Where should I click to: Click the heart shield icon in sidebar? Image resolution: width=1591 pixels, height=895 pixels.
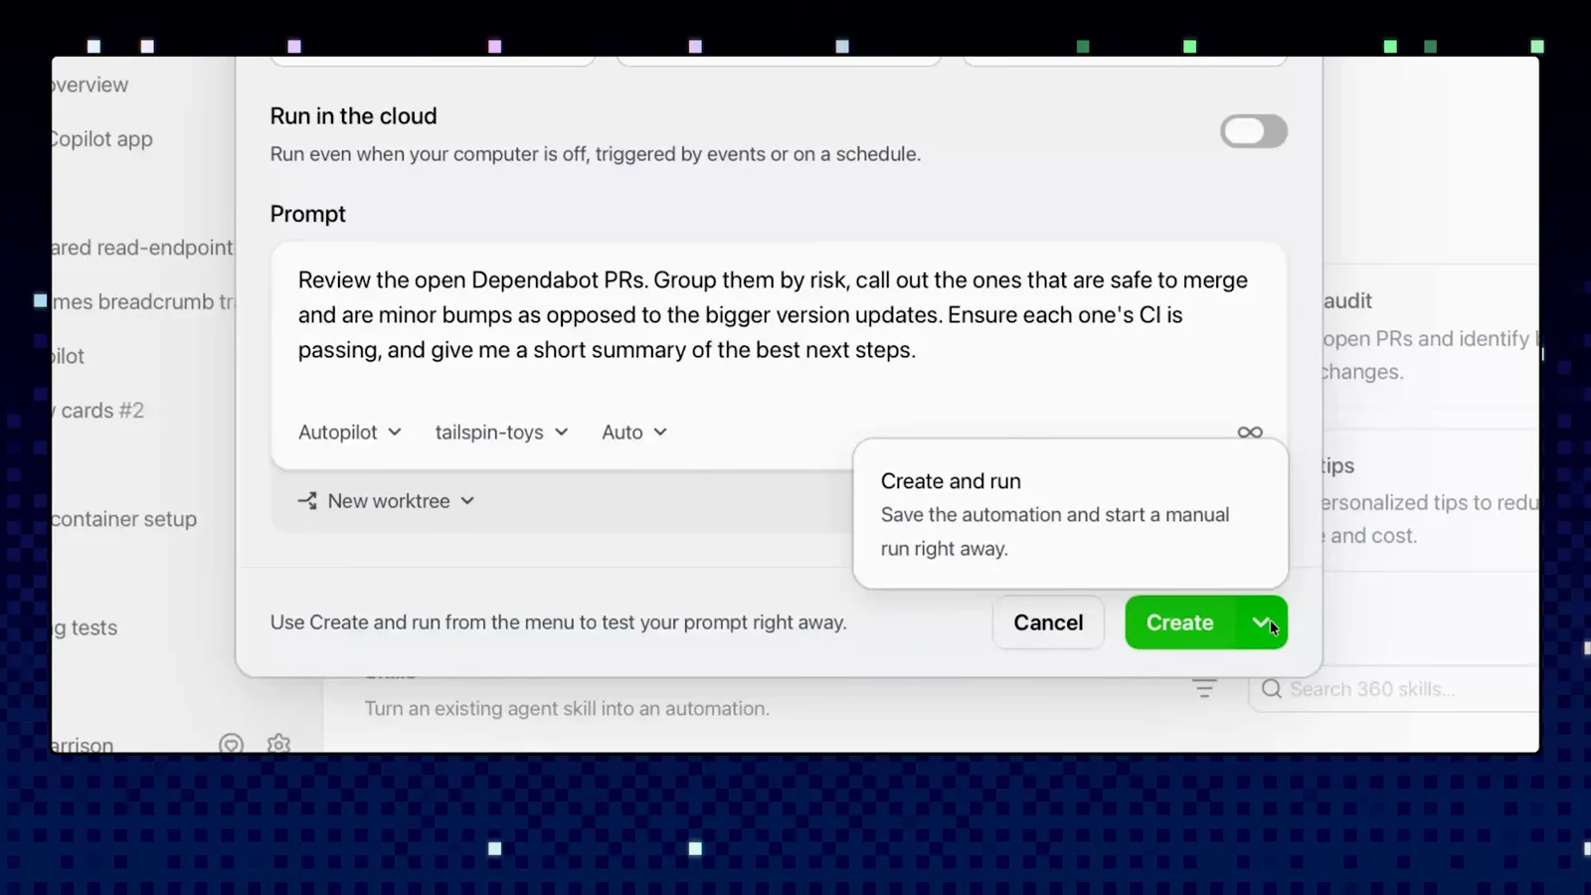(x=231, y=743)
